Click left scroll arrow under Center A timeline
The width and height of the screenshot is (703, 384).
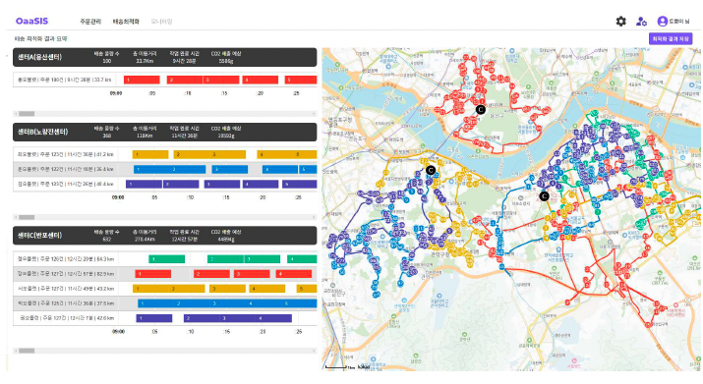click(x=16, y=113)
